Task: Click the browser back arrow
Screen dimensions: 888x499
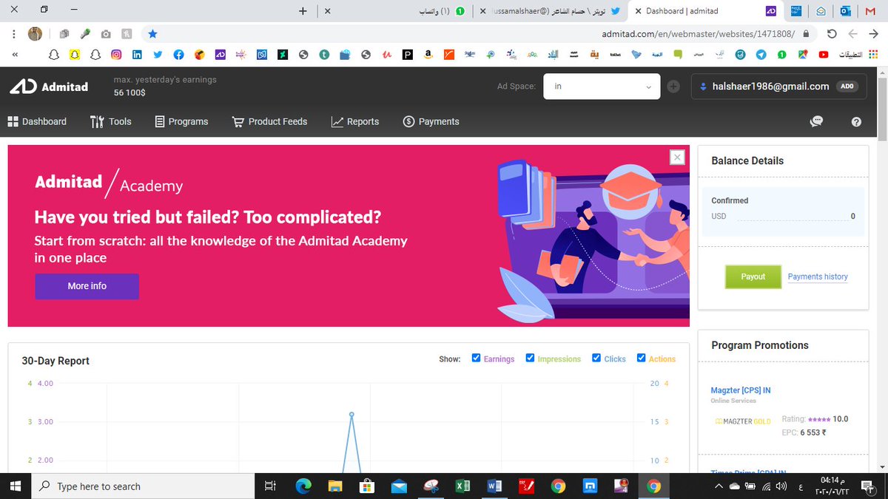Action: [872, 34]
